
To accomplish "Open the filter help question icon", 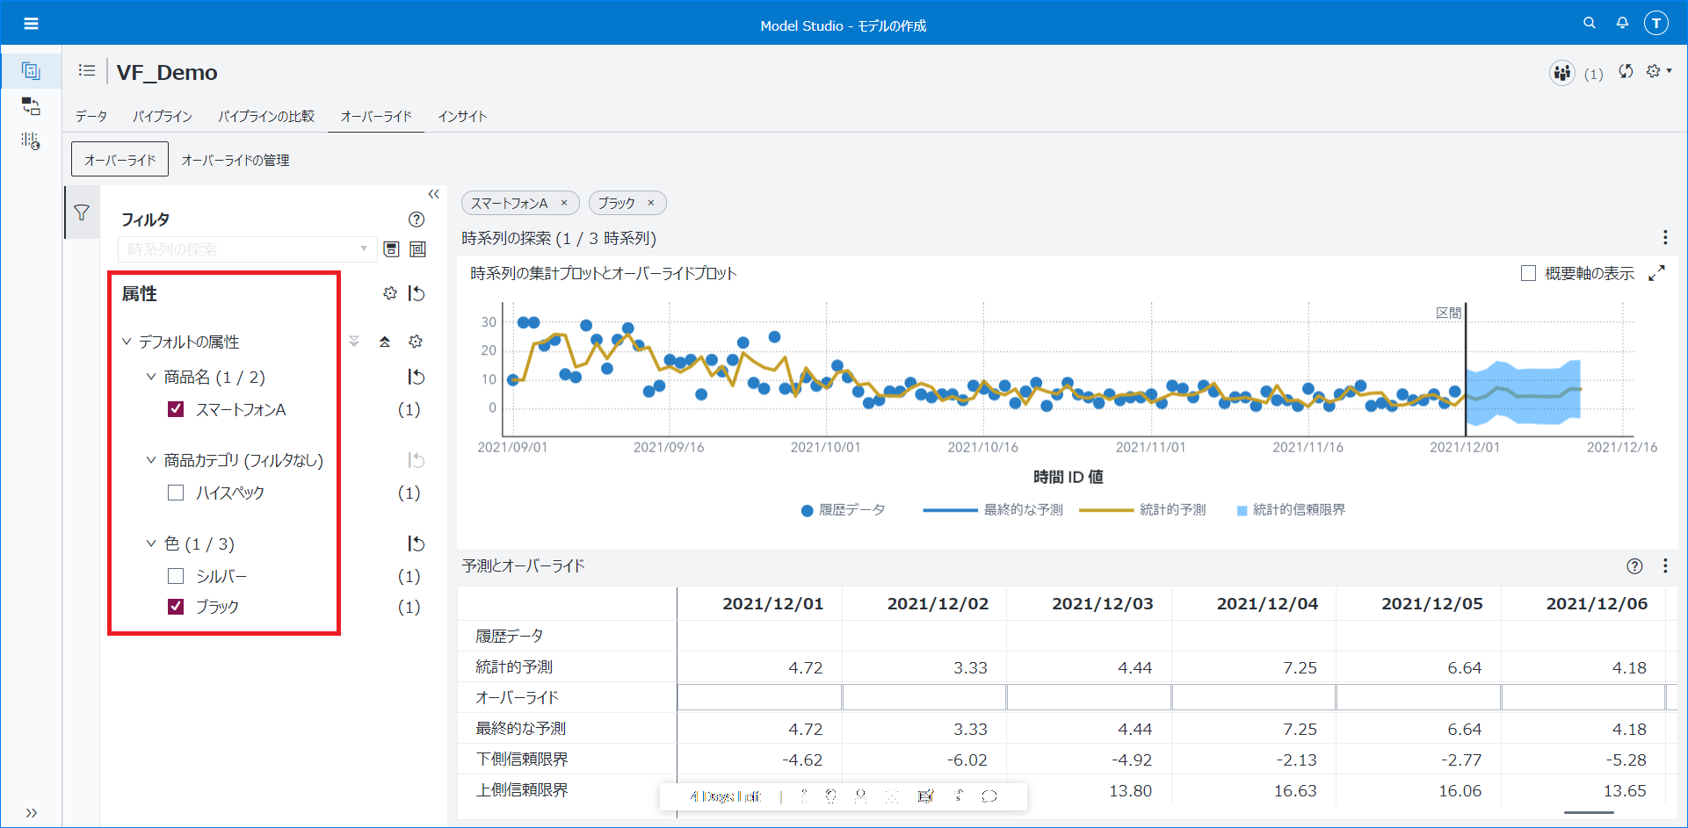I will click(417, 220).
